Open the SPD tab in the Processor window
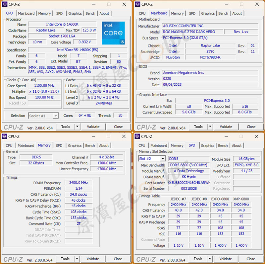Viewport: 265px width, 264px height. pos(59,13)
